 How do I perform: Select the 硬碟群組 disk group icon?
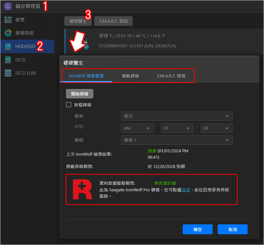[8, 33]
